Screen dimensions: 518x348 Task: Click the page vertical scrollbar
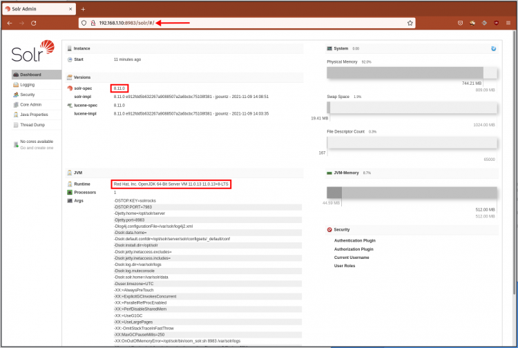[514, 162]
